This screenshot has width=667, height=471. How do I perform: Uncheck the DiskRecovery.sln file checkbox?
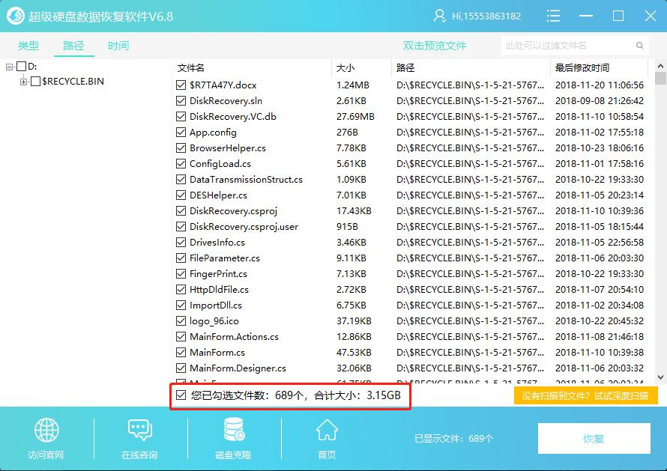(x=181, y=101)
